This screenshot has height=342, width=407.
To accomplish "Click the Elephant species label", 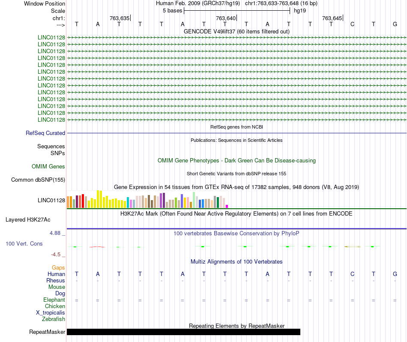I will (54, 300).
